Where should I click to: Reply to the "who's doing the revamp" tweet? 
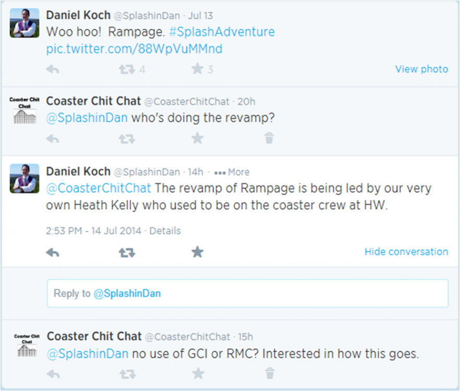53,138
